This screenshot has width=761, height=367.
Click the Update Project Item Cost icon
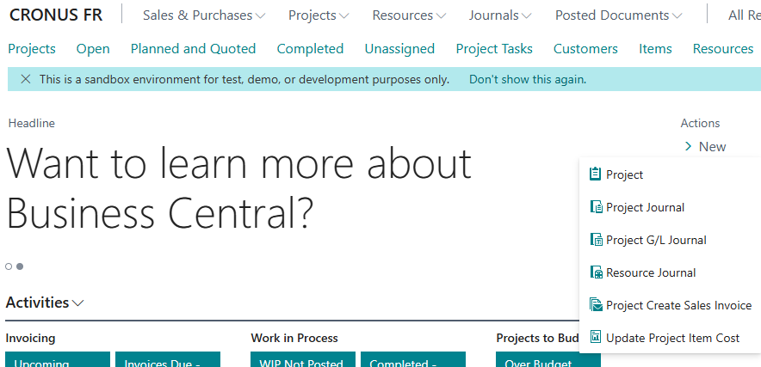596,338
